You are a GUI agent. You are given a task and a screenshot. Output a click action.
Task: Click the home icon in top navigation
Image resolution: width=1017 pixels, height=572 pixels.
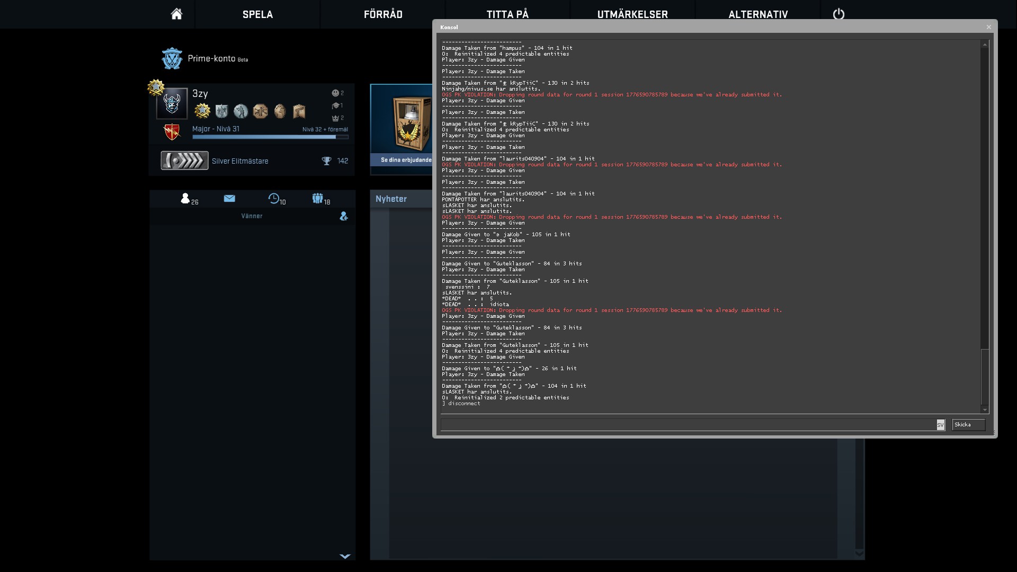[176, 14]
